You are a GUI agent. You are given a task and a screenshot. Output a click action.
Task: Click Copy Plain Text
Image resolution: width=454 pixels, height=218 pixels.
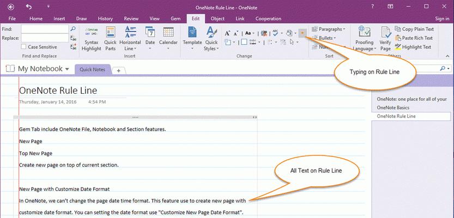(414, 29)
